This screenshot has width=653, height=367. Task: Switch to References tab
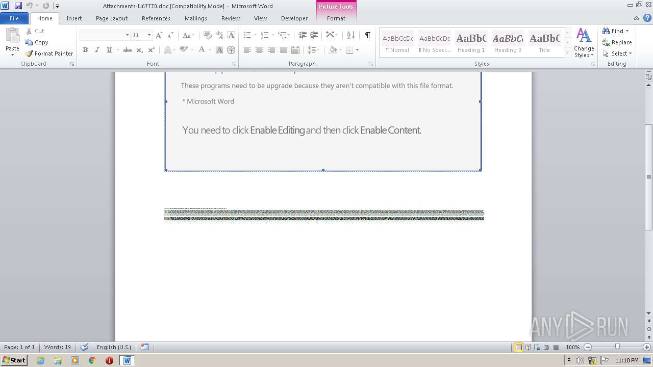156,18
